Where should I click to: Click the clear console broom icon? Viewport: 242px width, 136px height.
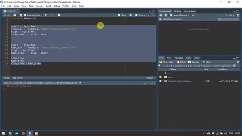145,83
